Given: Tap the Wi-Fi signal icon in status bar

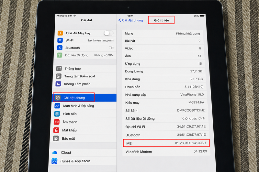Looking at the screenshot, I should (75, 16).
